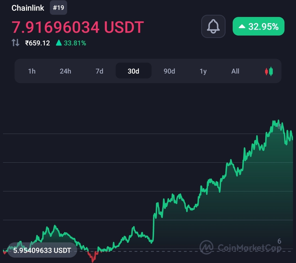
Task: Select the 1h timeframe tab
Action: pyautogui.click(x=32, y=71)
